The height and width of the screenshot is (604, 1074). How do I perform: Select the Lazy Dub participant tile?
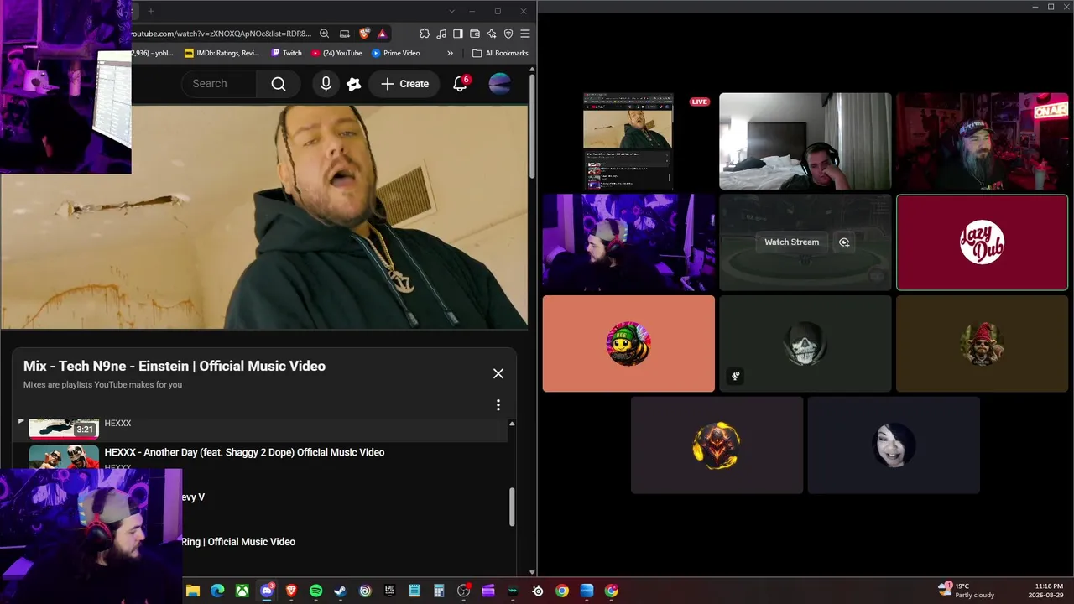tap(983, 242)
